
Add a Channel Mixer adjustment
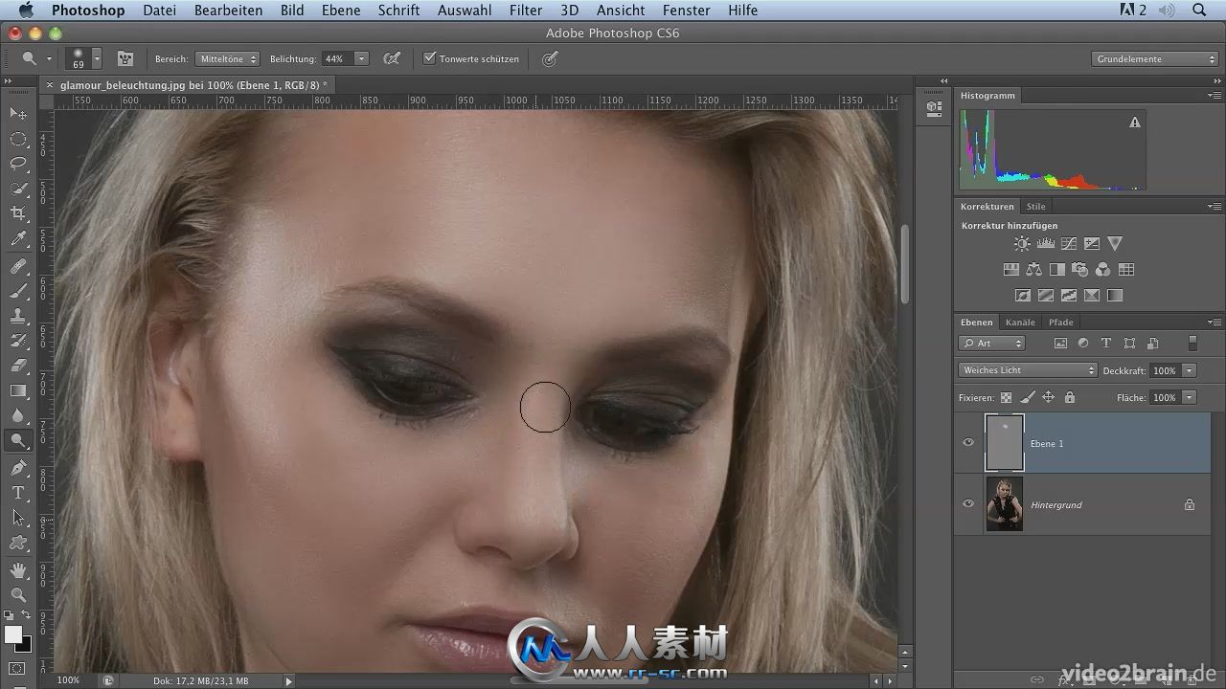pyautogui.click(x=1102, y=270)
